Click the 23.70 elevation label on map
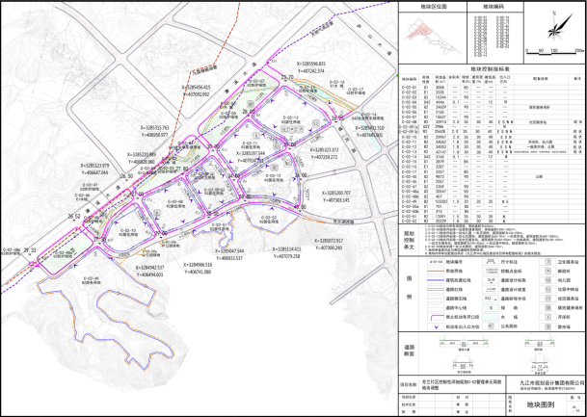The image size is (587, 417). click(x=287, y=77)
